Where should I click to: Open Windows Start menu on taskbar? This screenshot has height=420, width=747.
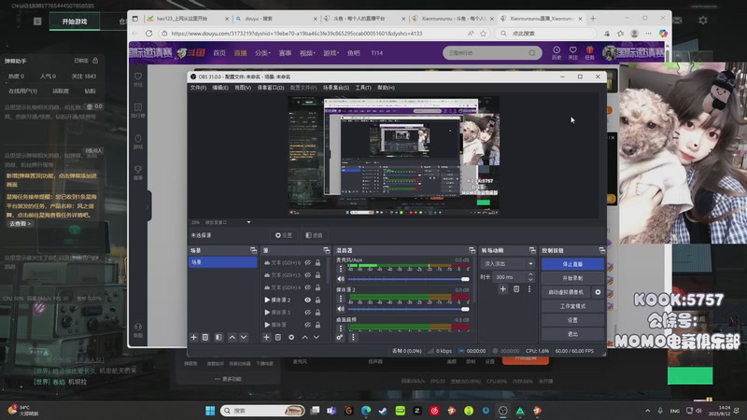click(209, 411)
